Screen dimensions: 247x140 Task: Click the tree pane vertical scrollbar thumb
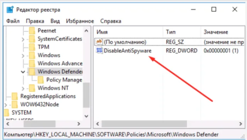tap(86, 95)
